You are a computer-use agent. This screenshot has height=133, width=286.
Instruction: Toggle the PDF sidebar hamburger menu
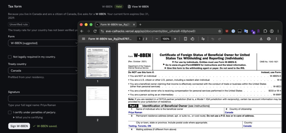83,39
